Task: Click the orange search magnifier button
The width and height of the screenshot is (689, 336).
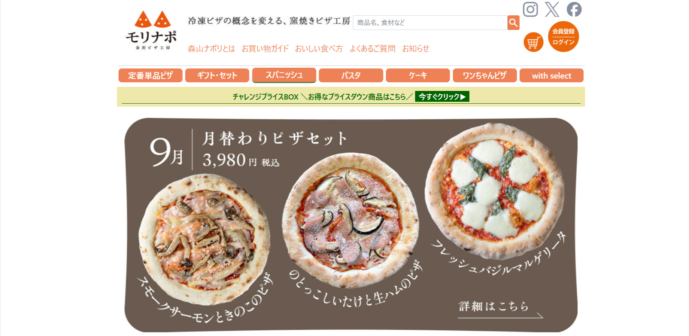Action: coord(513,22)
